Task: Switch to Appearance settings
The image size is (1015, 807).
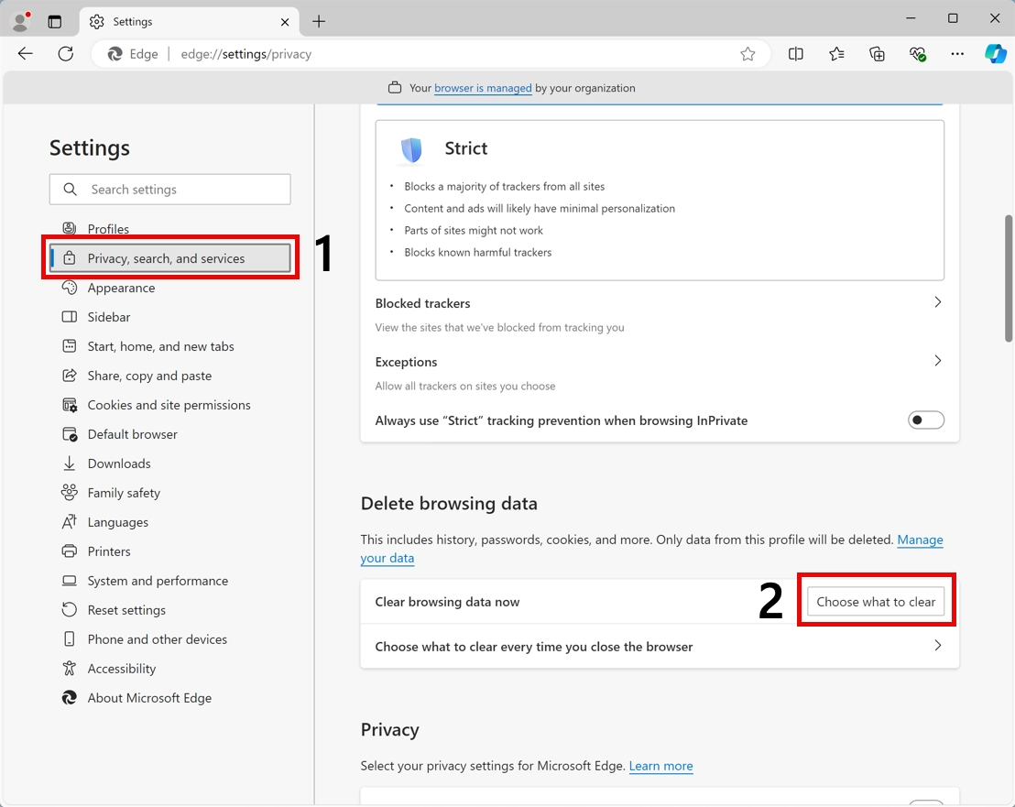Action: point(120,288)
